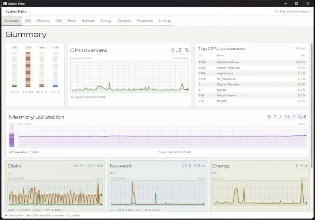
Task: Click the green live status dot
Action: 6,215
